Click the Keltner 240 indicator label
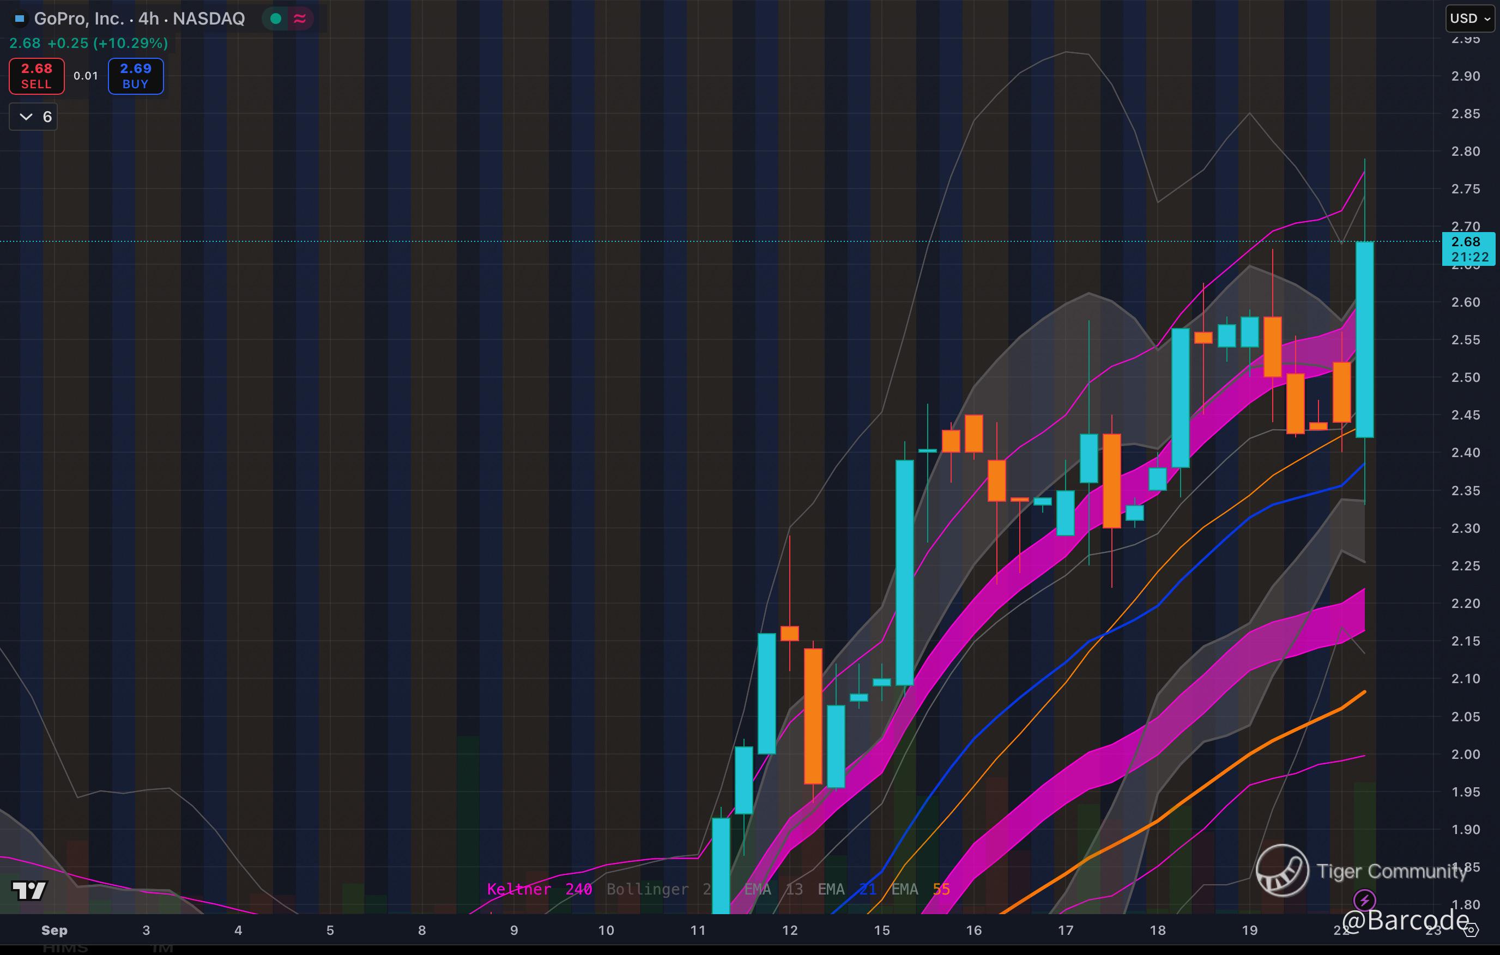This screenshot has width=1500, height=955. [539, 889]
